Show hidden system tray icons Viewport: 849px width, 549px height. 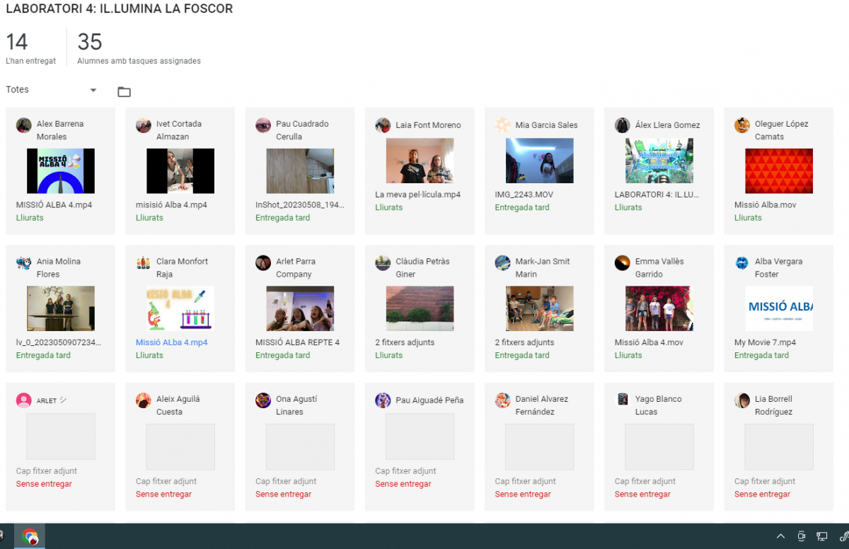[780, 536]
